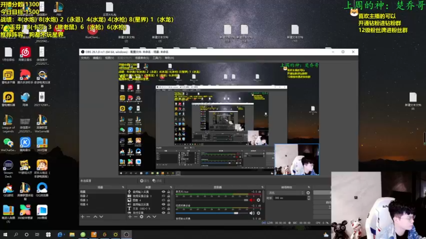Open the 工具(T) menu in OBS
The width and height of the screenshot is (426, 239).
pos(157,58)
